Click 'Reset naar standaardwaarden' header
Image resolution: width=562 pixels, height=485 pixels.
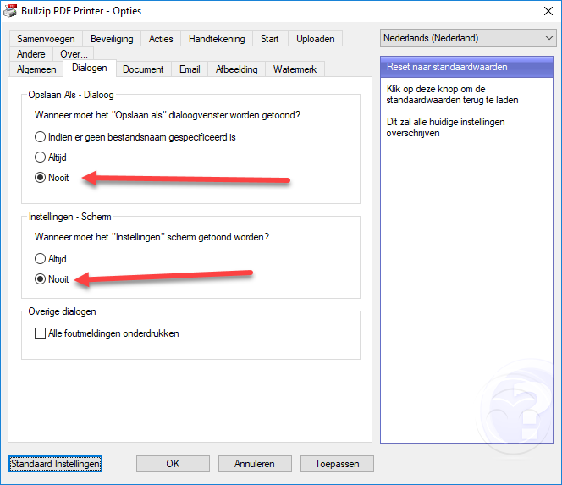tap(466, 67)
